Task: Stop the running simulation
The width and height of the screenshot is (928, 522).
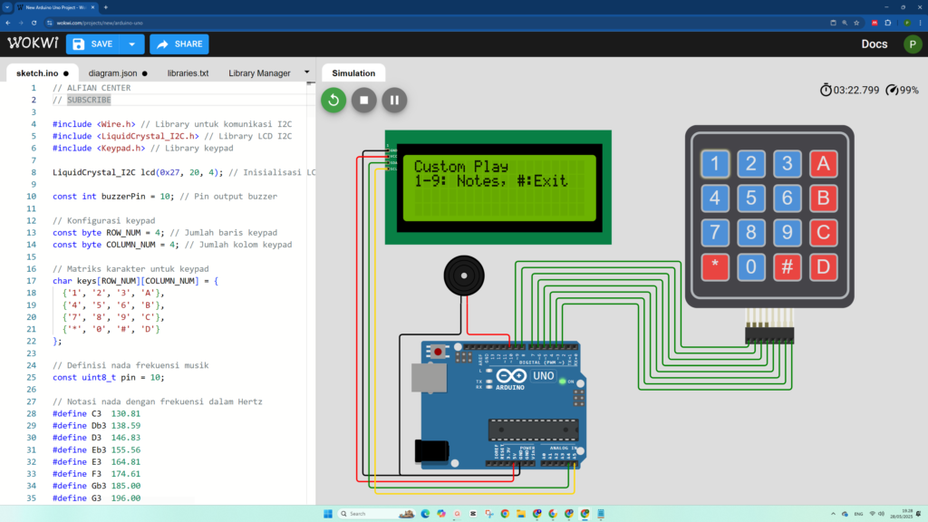Action: [364, 100]
